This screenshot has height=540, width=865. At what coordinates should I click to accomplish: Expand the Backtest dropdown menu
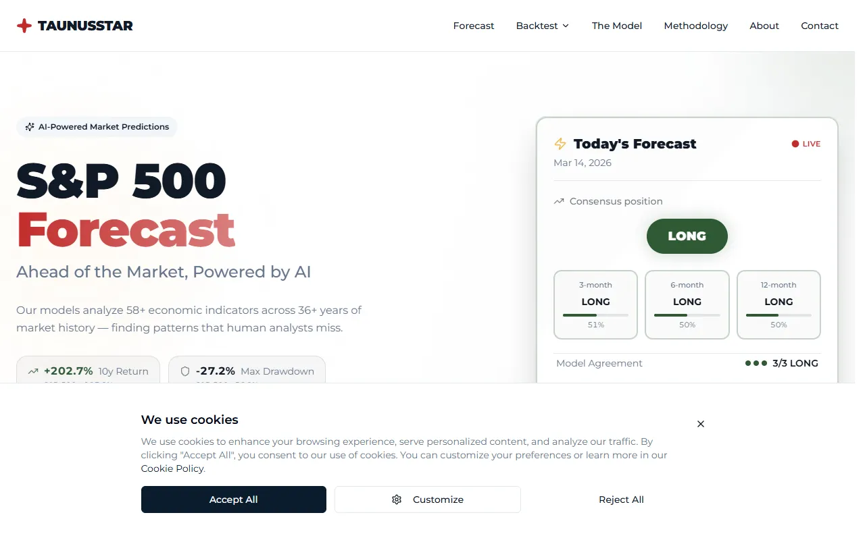543,26
